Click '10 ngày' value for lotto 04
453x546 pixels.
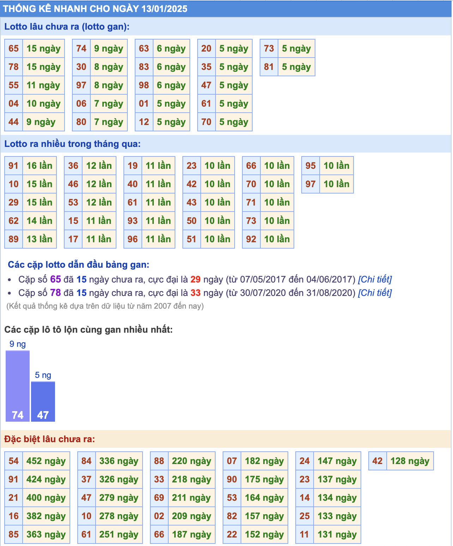coord(44,103)
